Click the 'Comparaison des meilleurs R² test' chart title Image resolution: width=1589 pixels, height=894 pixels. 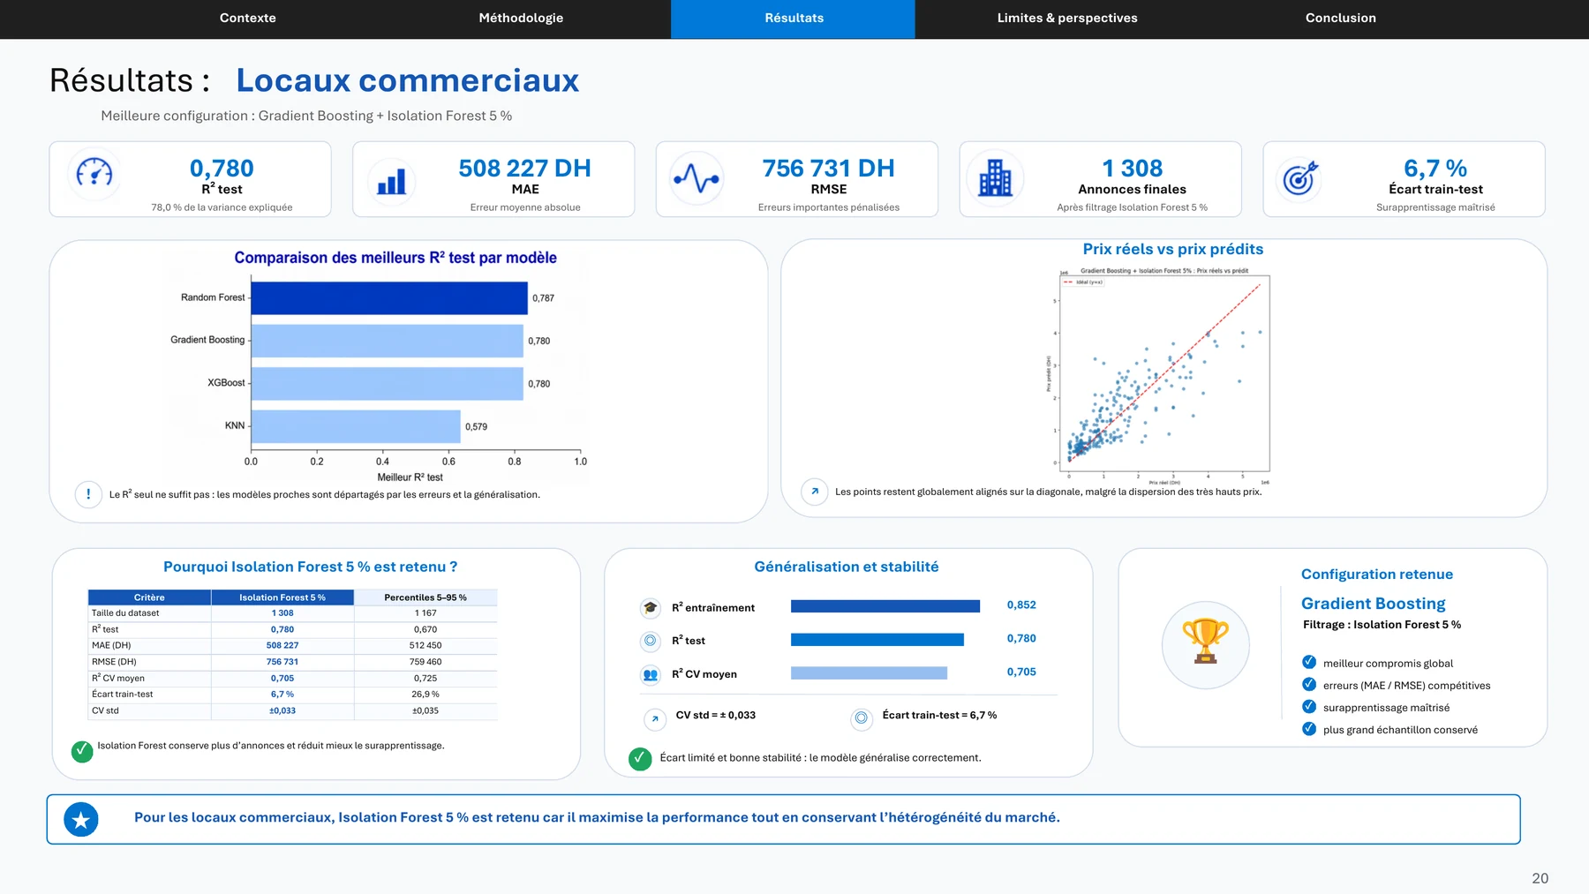coord(395,258)
